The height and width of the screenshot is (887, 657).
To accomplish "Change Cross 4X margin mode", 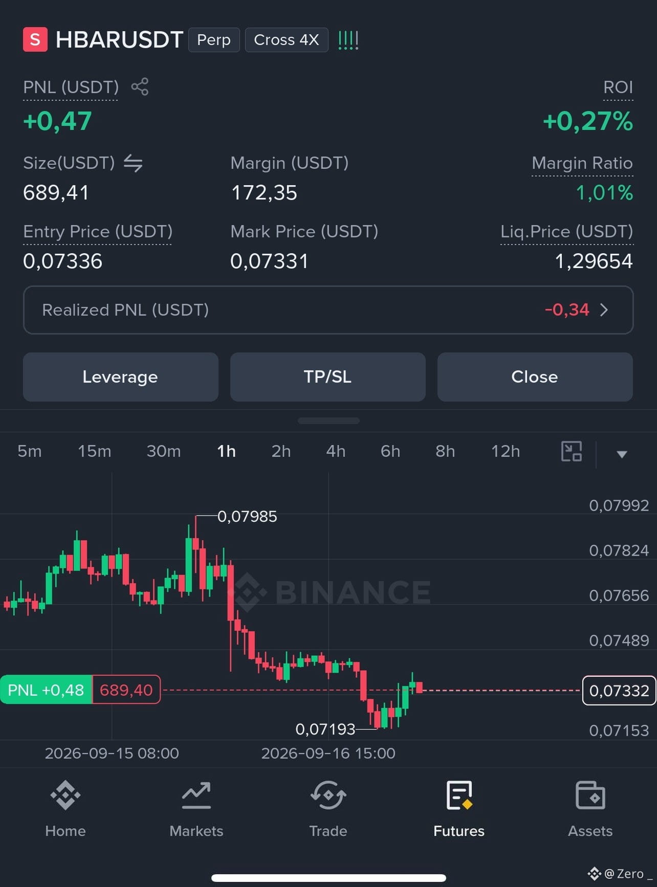I will coord(287,40).
